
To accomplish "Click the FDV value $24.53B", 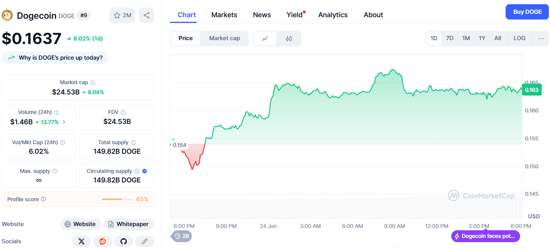I will 117,122.
